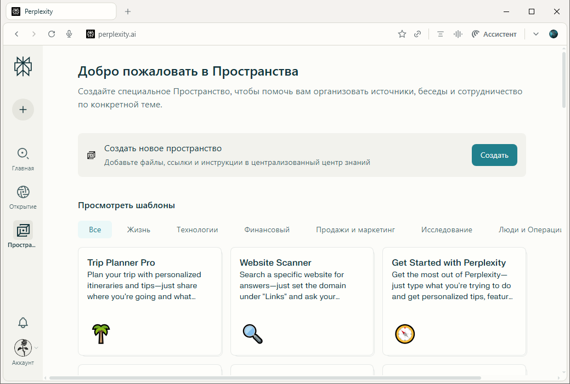Activate microphone icon in address bar
The height and width of the screenshot is (384, 570).
pyautogui.click(x=69, y=34)
